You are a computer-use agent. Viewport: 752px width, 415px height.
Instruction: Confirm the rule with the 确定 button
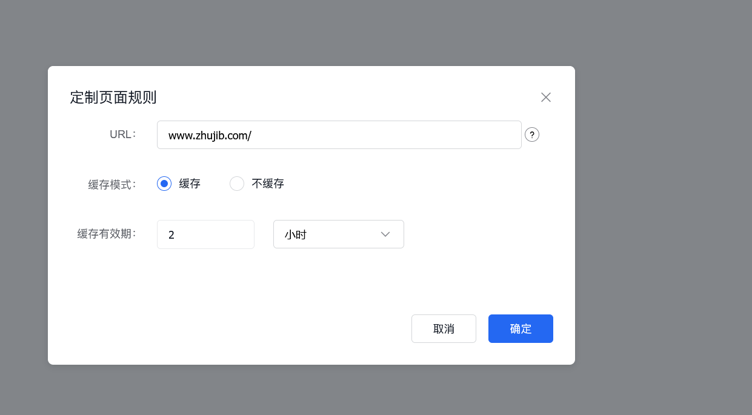521,328
